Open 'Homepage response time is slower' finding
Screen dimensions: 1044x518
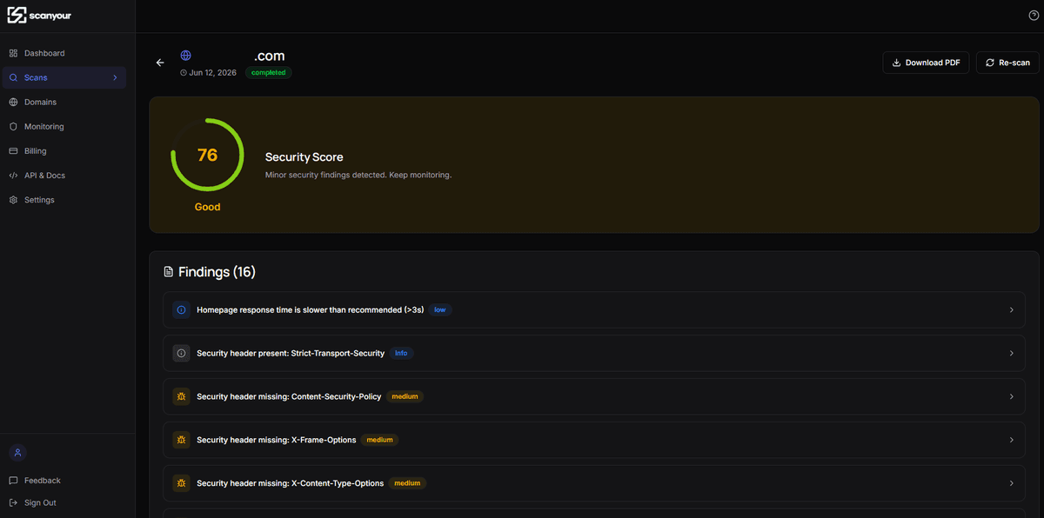593,309
